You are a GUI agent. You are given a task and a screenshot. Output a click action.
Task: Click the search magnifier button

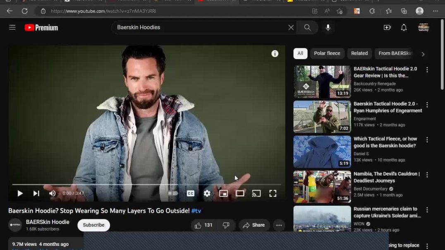pos(307,28)
